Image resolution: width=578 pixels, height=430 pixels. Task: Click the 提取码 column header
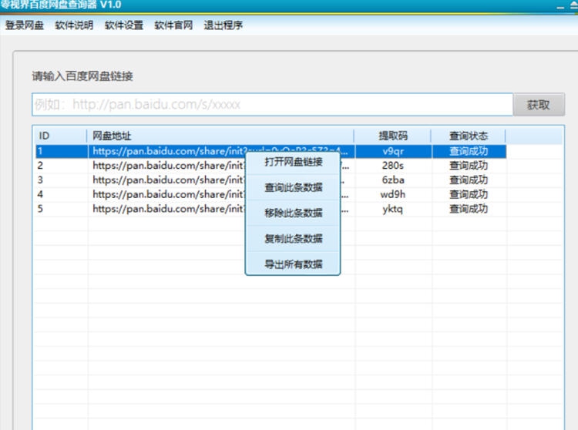(x=393, y=136)
